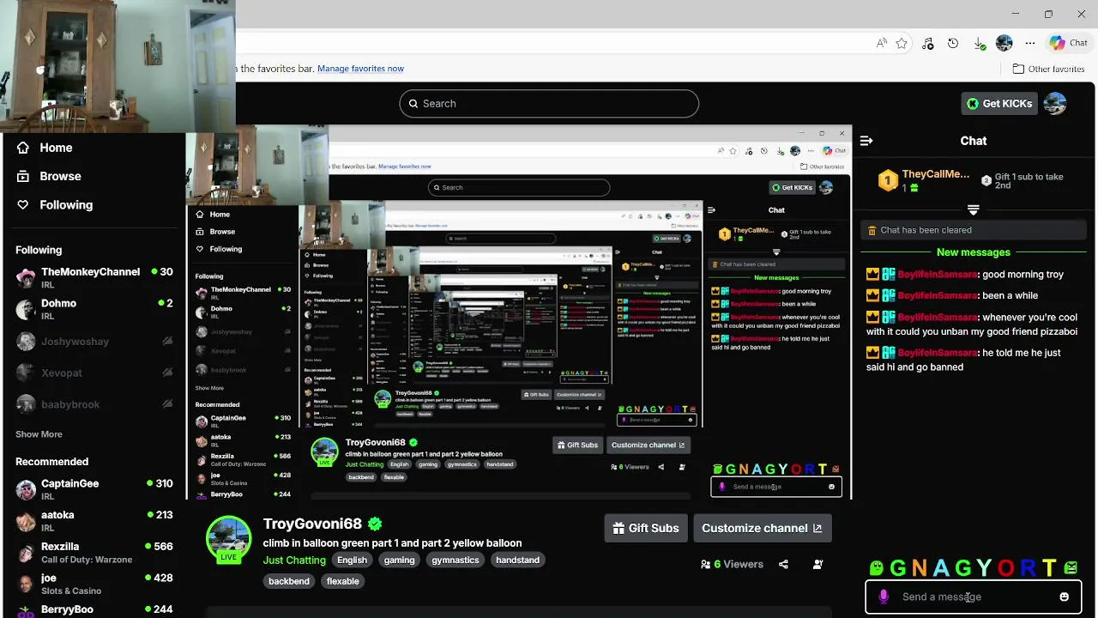Click BoylifeInSamsara on good morning message
This screenshot has height=618, width=1098.
tap(938, 275)
